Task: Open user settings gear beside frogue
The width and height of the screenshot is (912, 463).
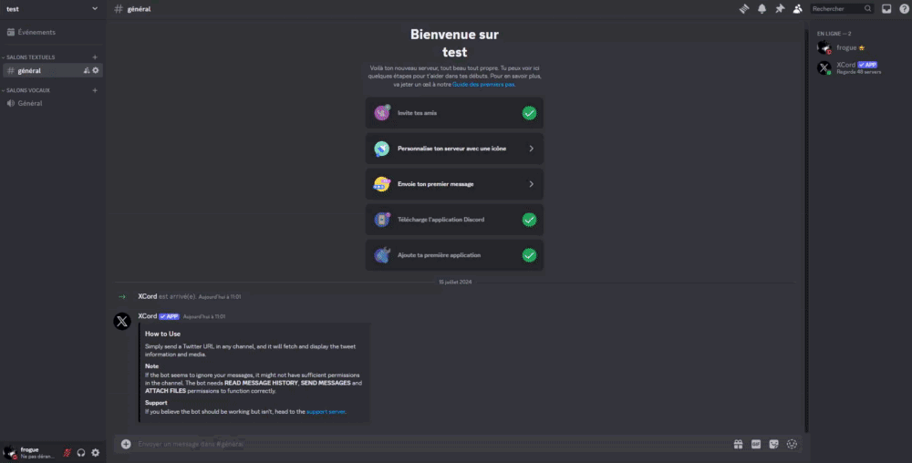Action: [x=95, y=452]
